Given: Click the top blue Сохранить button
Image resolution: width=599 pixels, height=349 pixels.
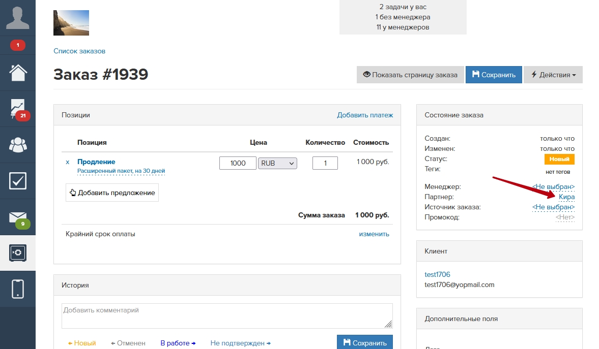Looking at the screenshot, I should (x=493, y=75).
